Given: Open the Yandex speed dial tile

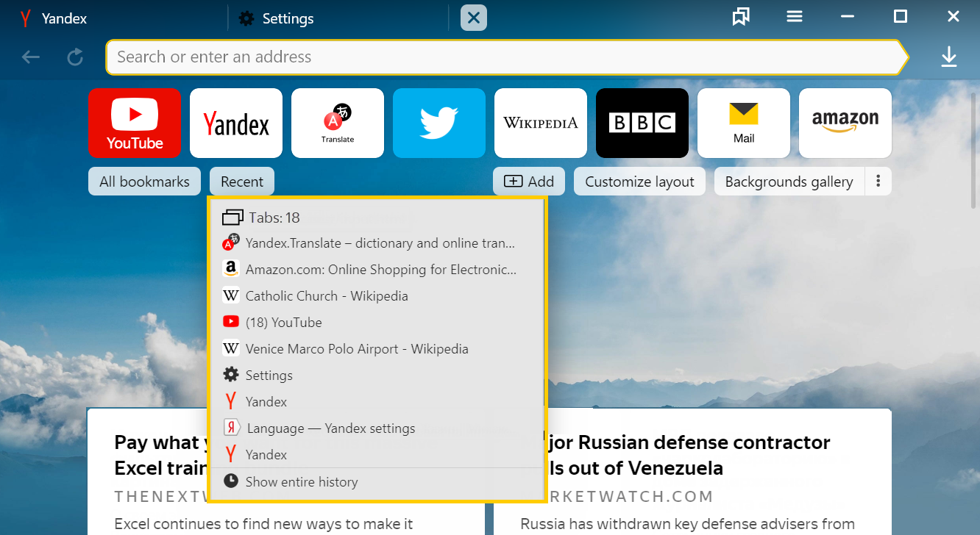Looking at the screenshot, I should point(236,123).
